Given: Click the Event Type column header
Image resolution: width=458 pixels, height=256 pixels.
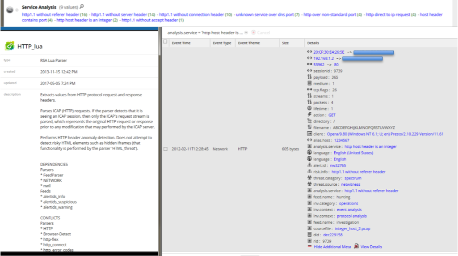Looking at the screenshot, I should click(222, 43).
